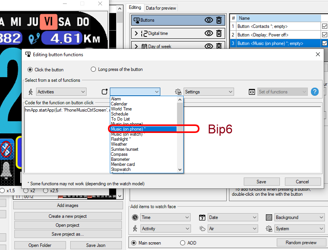Collapse the open apps combo box arrow

157,92
